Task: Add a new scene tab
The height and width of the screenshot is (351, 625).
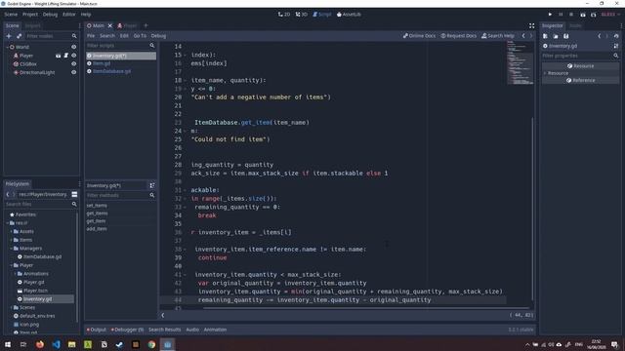Action: point(146,26)
